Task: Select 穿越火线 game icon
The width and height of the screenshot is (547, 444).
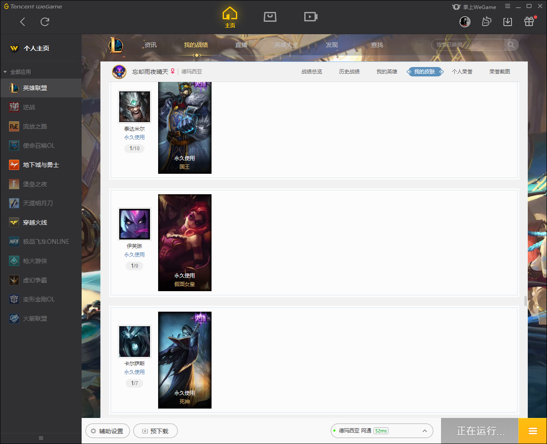Action: pos(14,222)
